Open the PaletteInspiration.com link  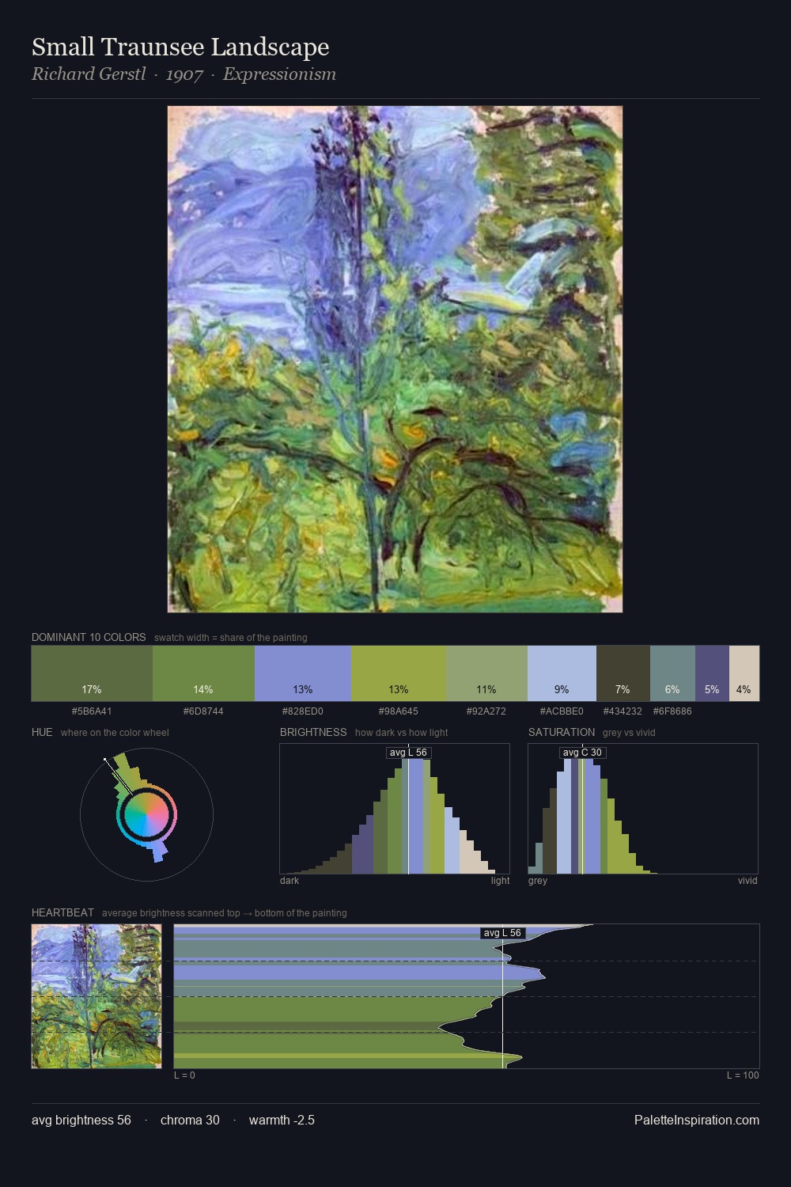click(x=697, y=1120)
